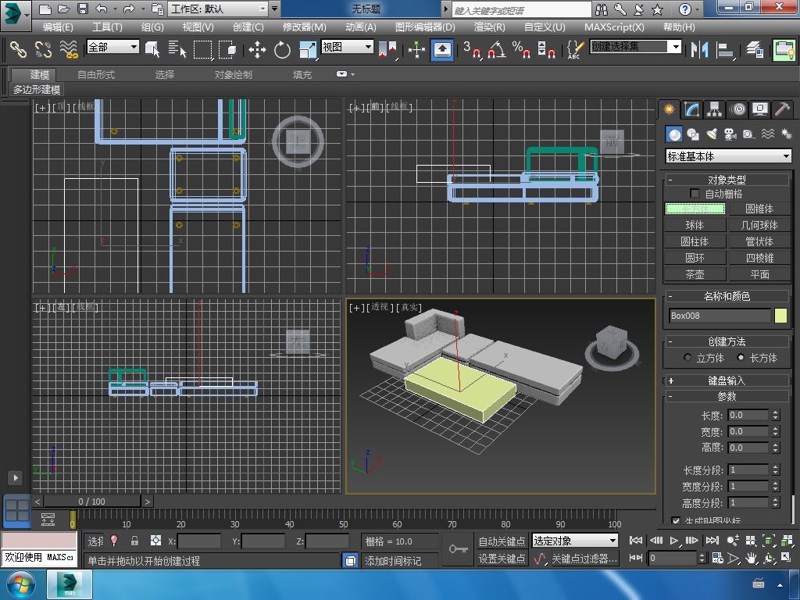Screen dimensions: 800x600
Task: Click the 茶壶 object button
Action: [695, 274]
